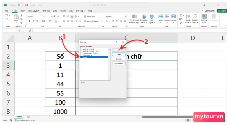Add a new sheet with plus icon

pos(29,117)
